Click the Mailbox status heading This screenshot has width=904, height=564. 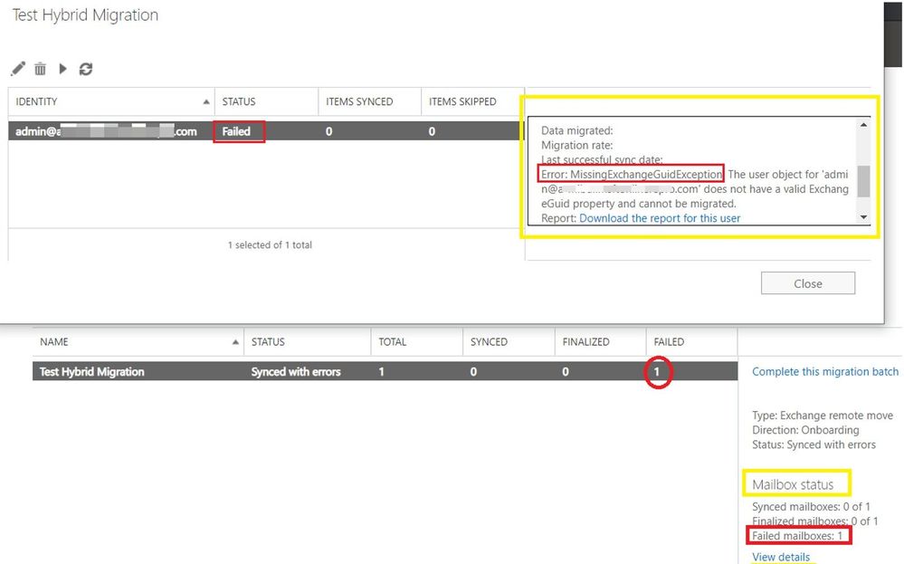tap(793, 484)
